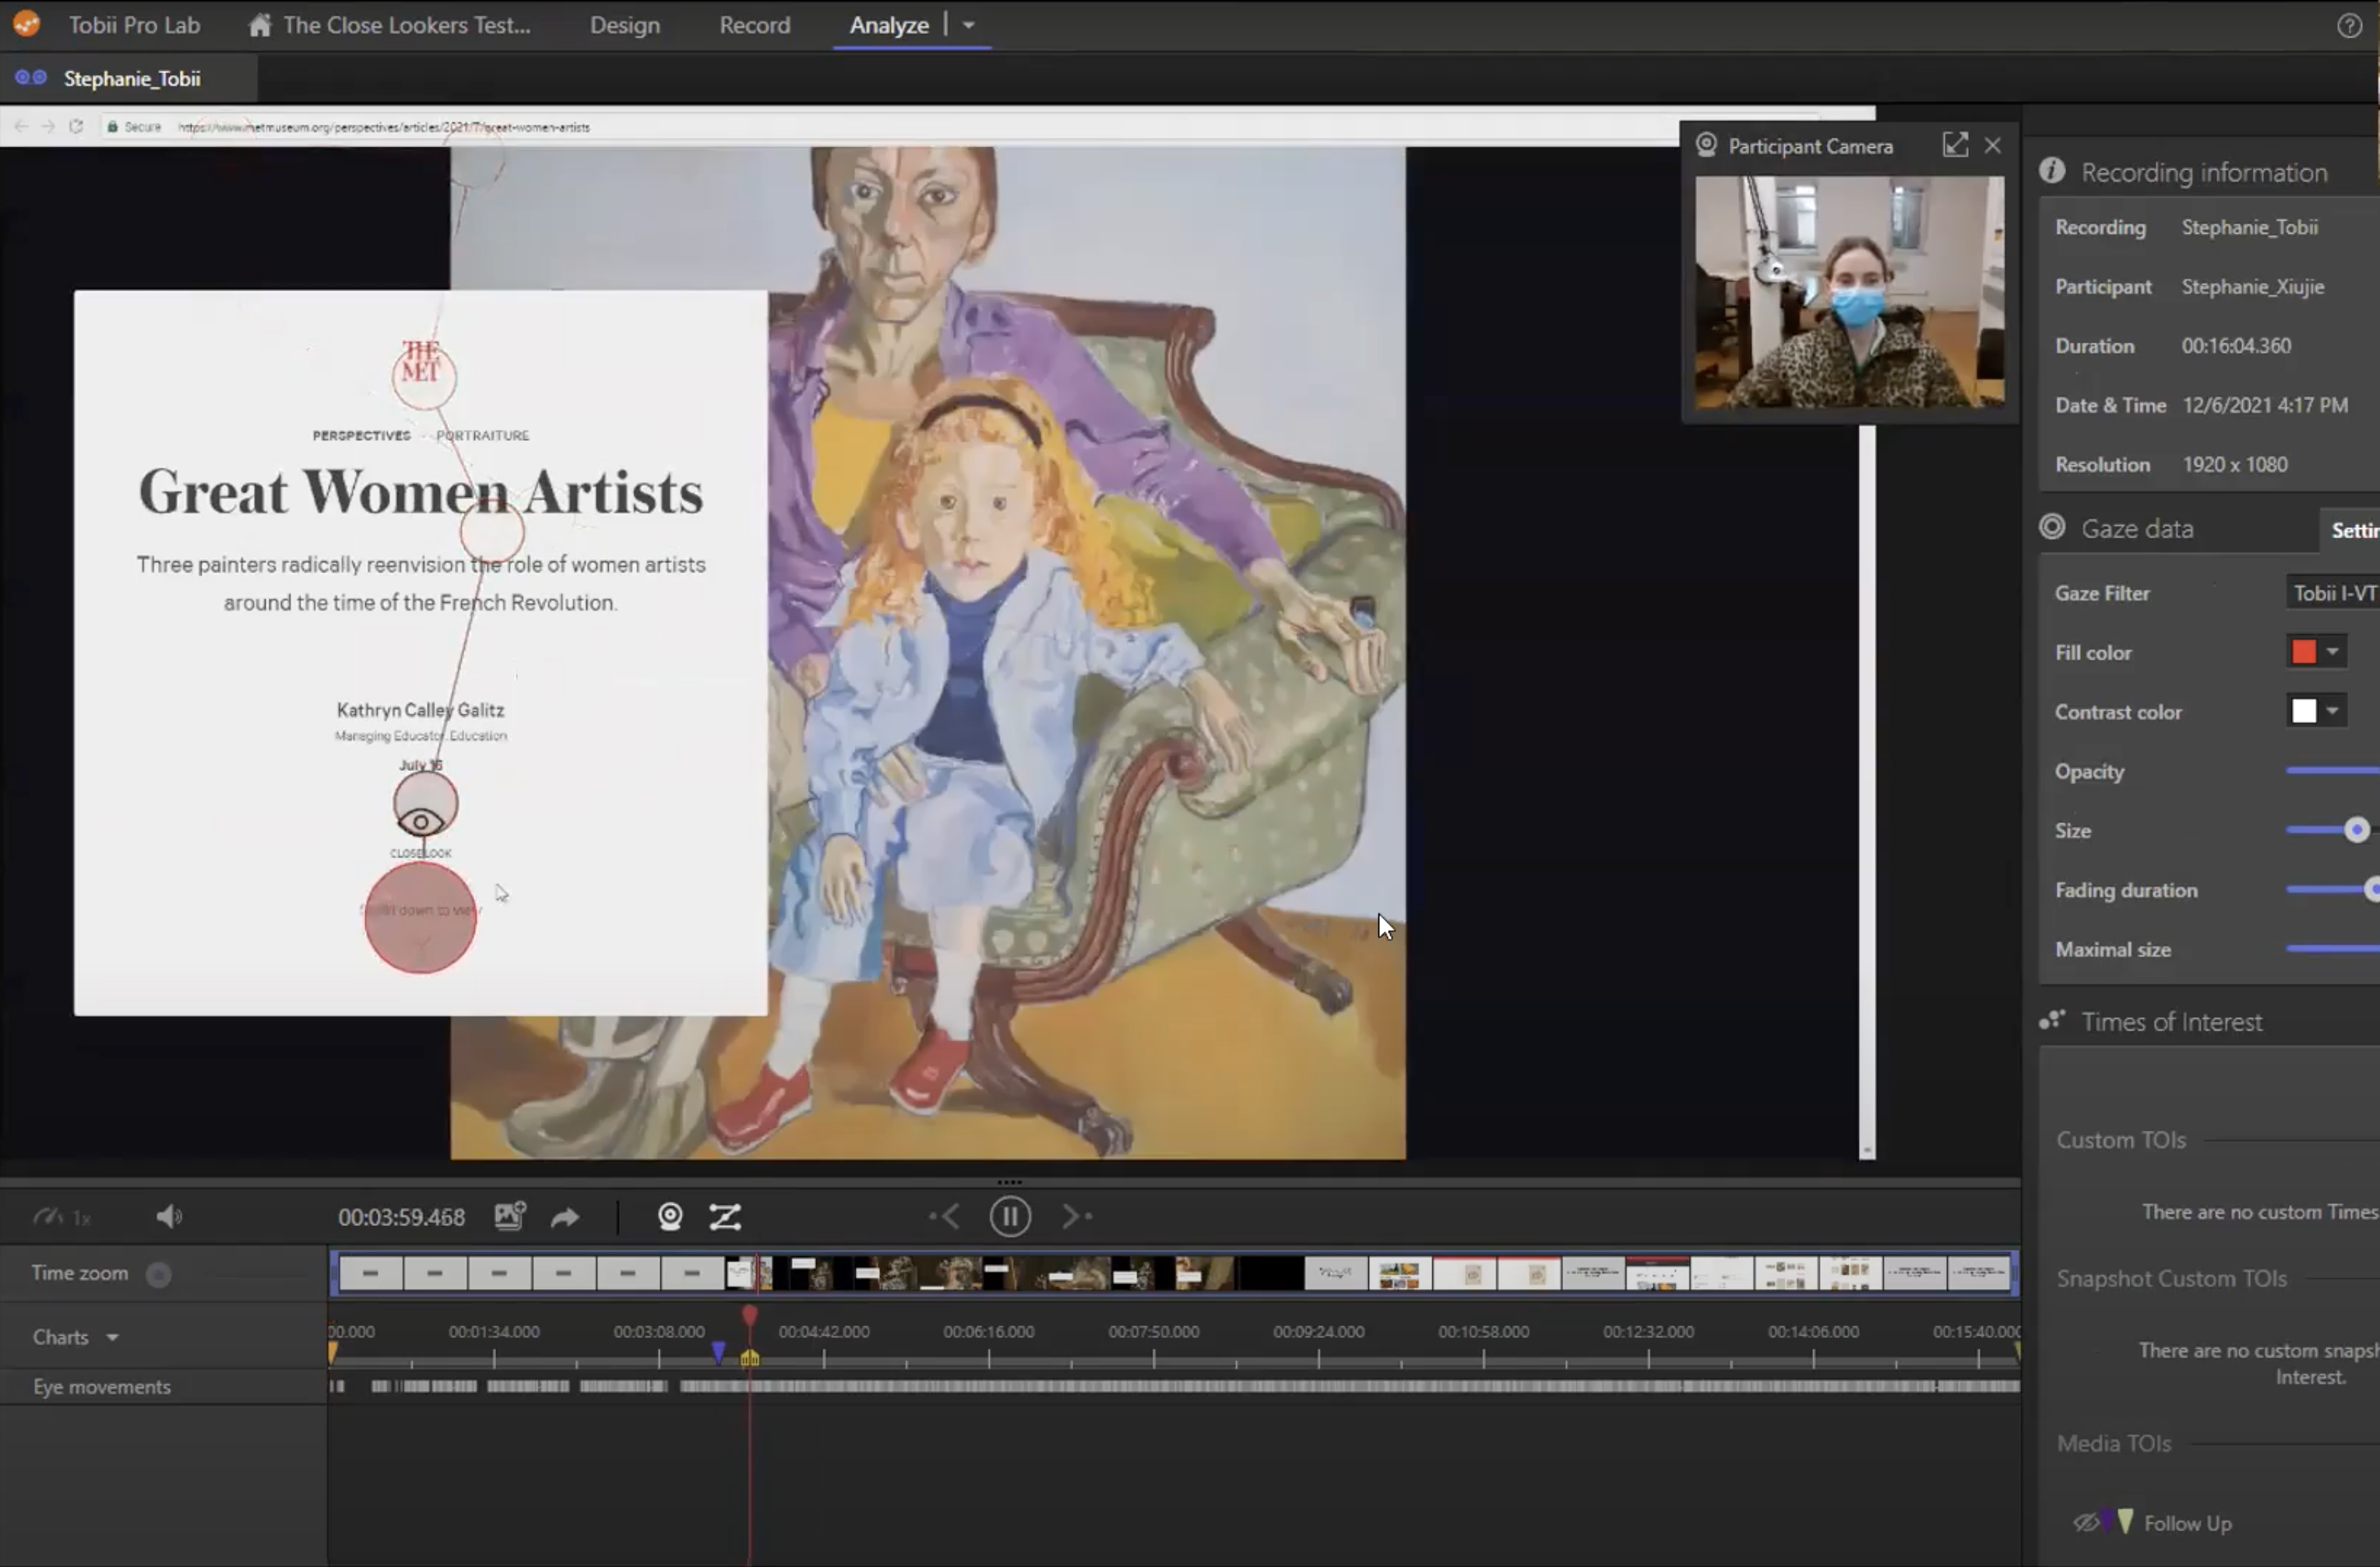Step back to previous frame
2380x1567 pixels.
coord(945,1217)
